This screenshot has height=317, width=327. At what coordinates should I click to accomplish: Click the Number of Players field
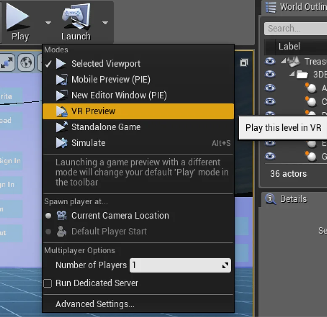180,265
